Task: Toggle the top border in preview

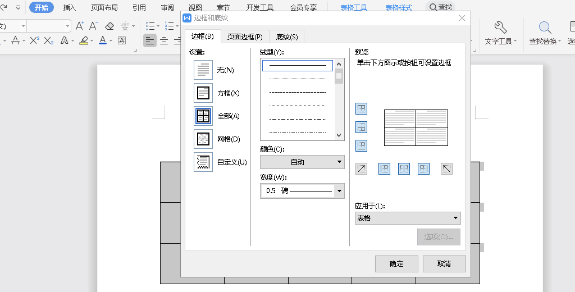Action: click(x=362, y=109)
